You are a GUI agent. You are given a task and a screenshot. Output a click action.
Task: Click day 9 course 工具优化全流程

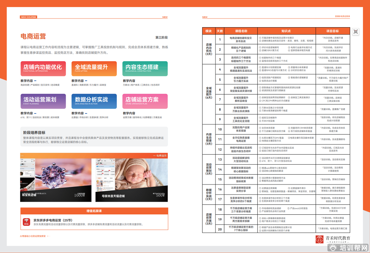pos(241,119)
